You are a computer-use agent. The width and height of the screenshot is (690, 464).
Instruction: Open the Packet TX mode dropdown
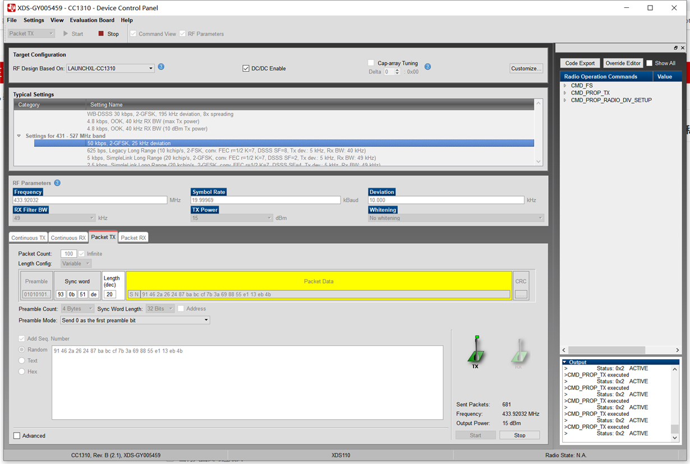click(x=31, y=34)
